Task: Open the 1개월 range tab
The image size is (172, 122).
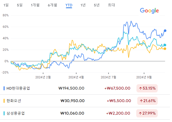Action: tap(35, 5)
